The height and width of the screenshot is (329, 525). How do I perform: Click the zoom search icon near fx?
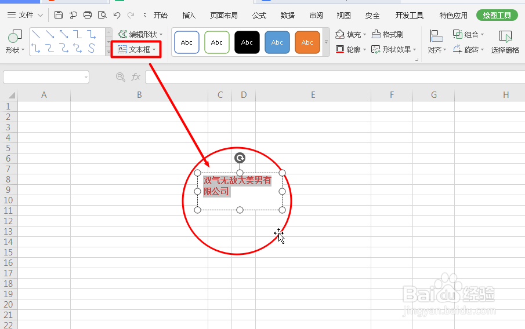click(x=121, y=77)
